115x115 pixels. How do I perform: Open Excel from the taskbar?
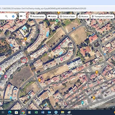pyautogui.click(x=36, y=112)
